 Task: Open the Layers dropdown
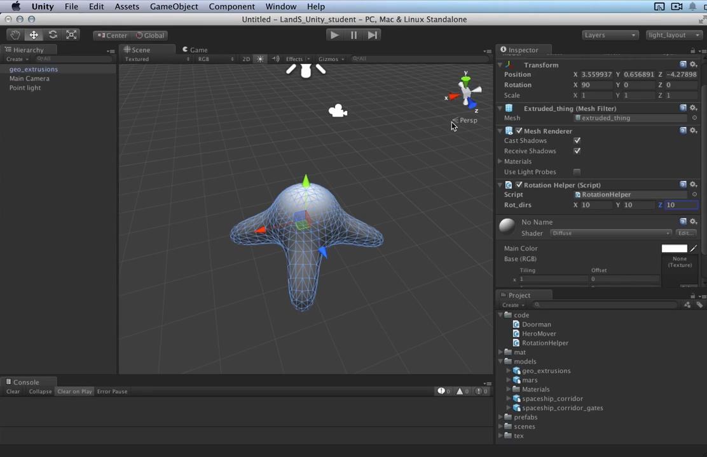[609, 35]
